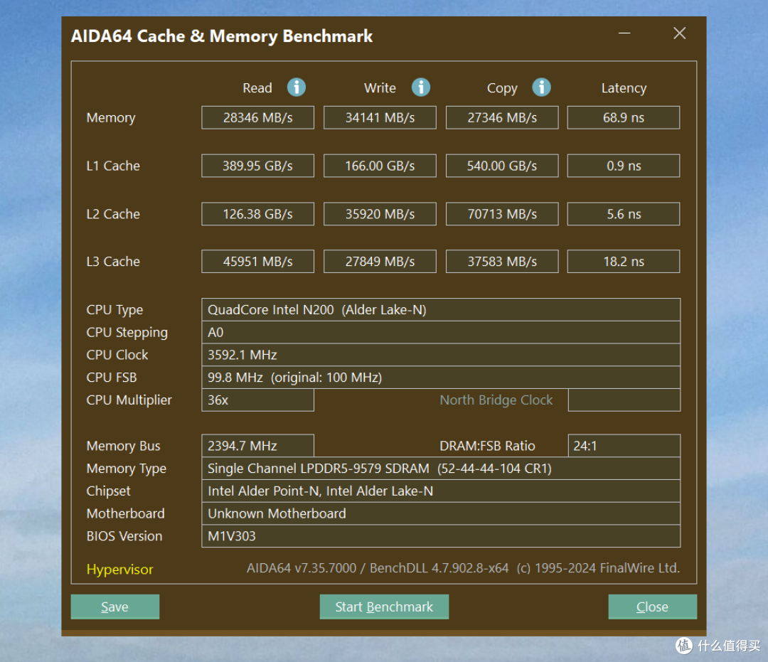Screen dimensions: 768x662
Task: Click the CPU Stepping label
Action: tap(127, 333)
